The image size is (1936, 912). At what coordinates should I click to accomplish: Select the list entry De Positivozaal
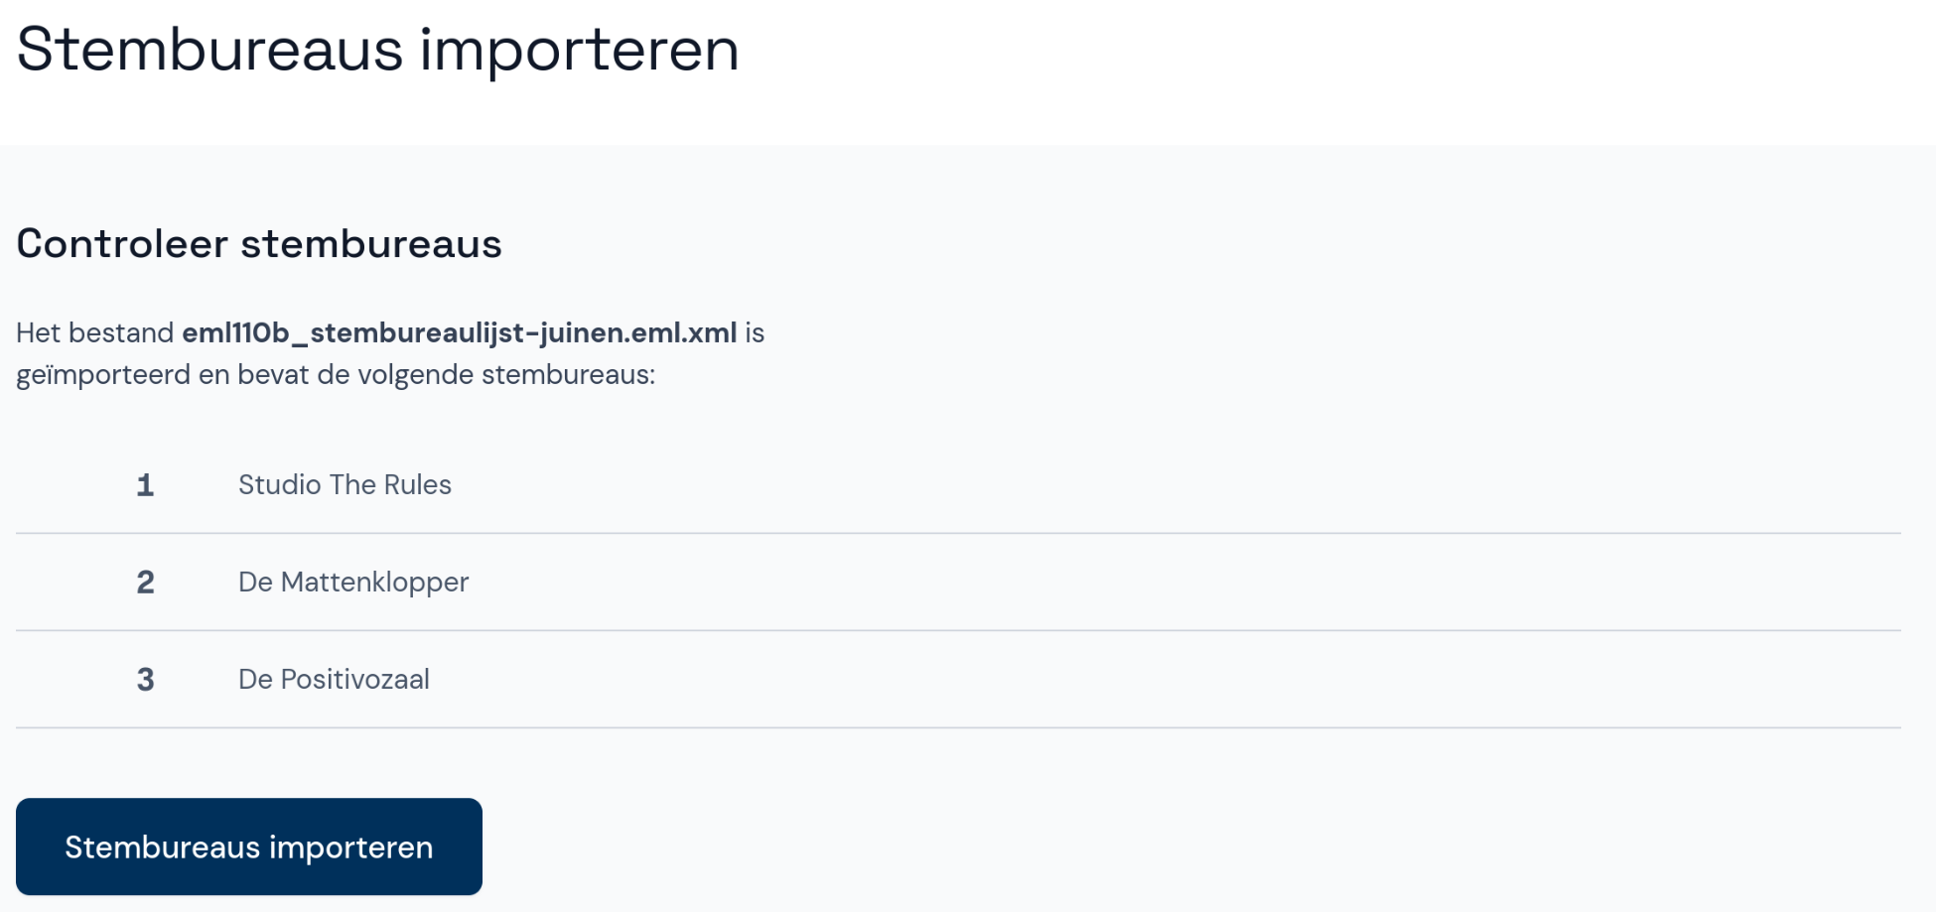[334, 679]
